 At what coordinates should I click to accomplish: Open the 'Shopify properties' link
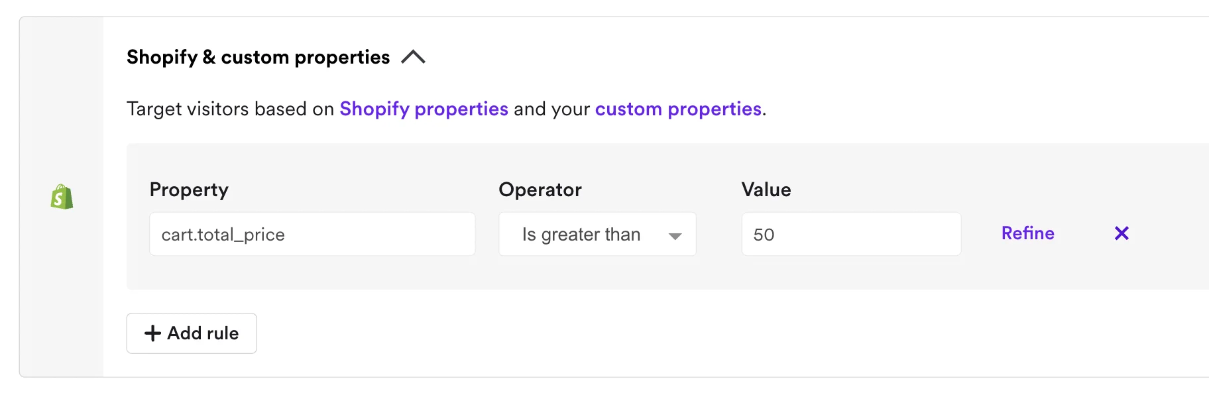click(424, 109)
